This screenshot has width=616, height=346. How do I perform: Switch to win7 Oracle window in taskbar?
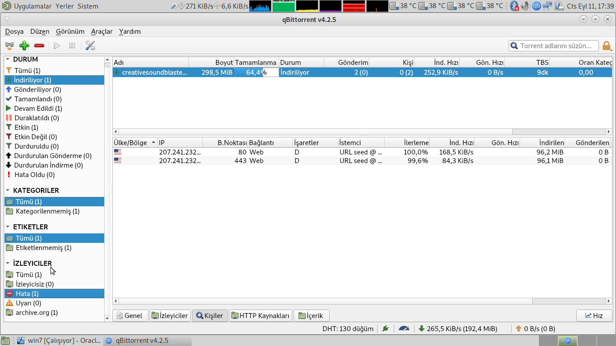(x=59, y=341)
